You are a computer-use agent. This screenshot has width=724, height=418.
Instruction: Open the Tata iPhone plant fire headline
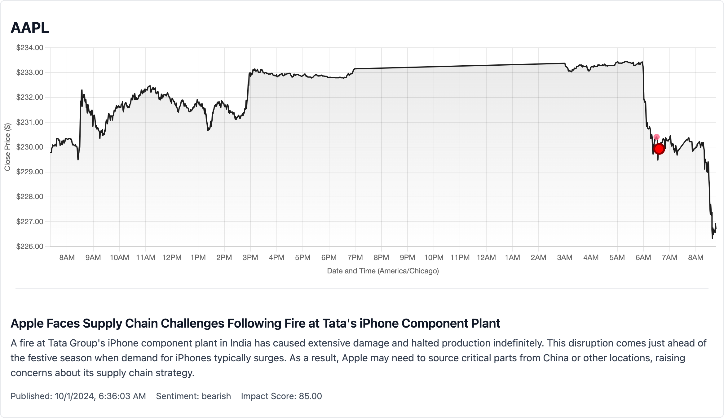click(x=255, y=323)
